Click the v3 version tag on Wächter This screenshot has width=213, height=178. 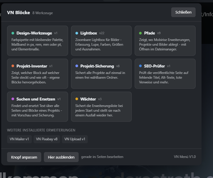coord(100,99)
